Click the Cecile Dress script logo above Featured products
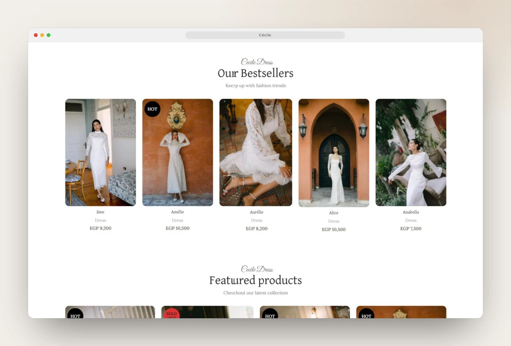511x346 pixels. pos(257,269)
